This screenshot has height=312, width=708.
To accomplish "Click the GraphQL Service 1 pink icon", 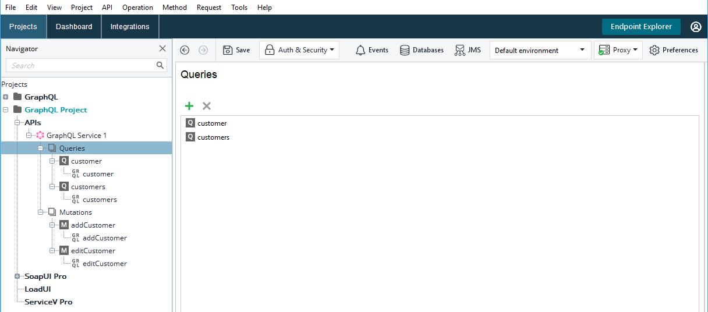I will [x=40, y=135].
